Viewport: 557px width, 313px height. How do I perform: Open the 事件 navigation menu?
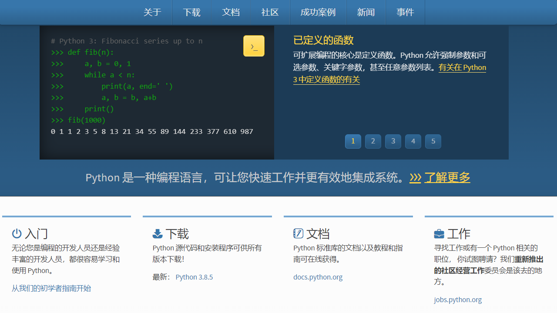pos(405,12)
